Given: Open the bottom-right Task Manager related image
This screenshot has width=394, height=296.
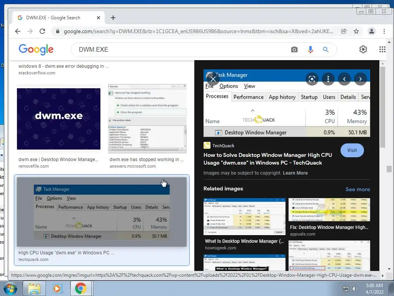Looking at the screenshot, I should click(x=329, y=256).
